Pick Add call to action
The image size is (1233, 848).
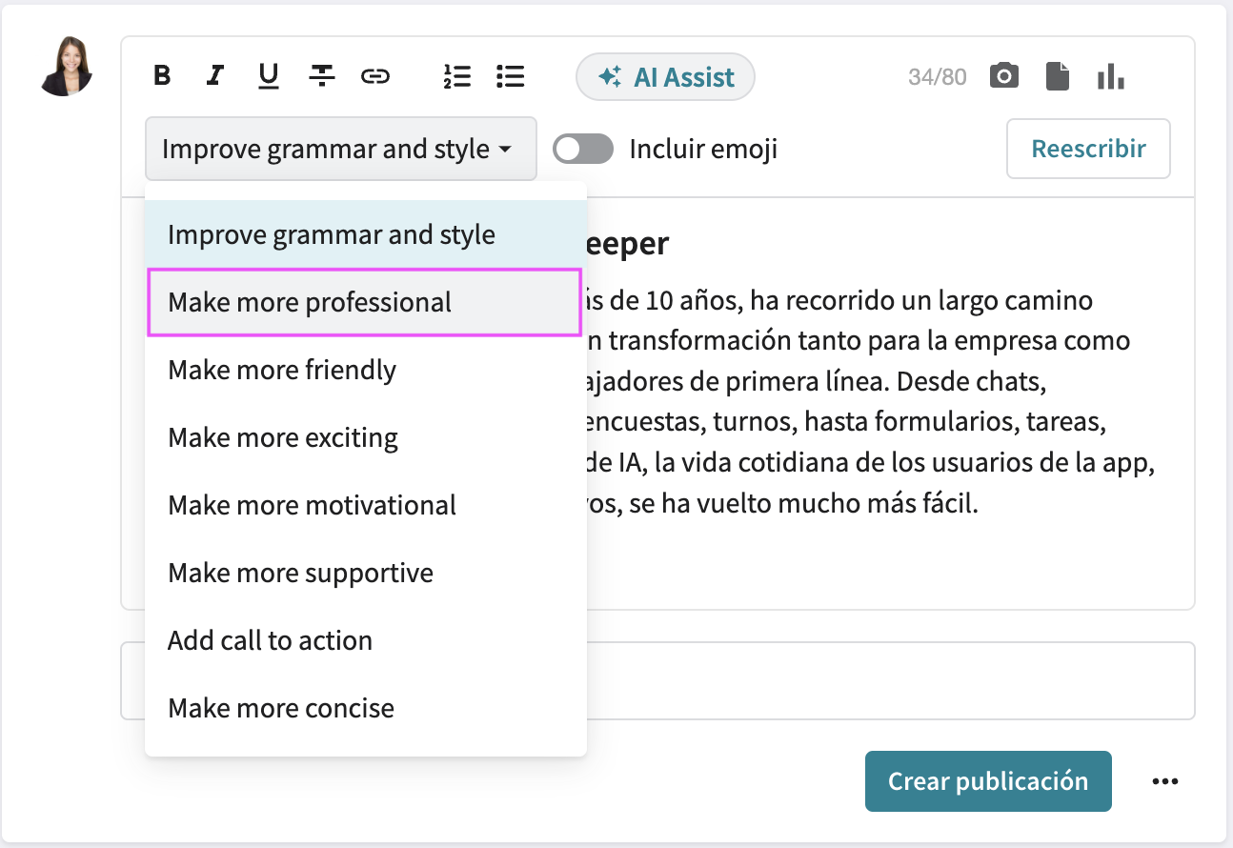coord(270,640)
